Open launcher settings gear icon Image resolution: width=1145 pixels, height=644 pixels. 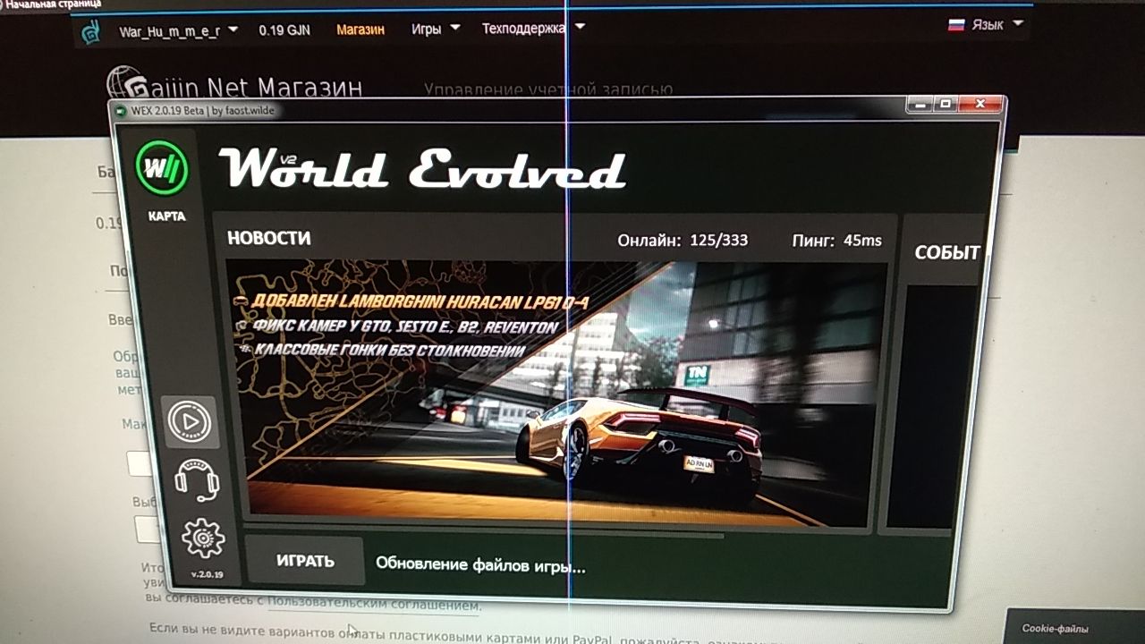pyautogui.click(x=203, y=538)
